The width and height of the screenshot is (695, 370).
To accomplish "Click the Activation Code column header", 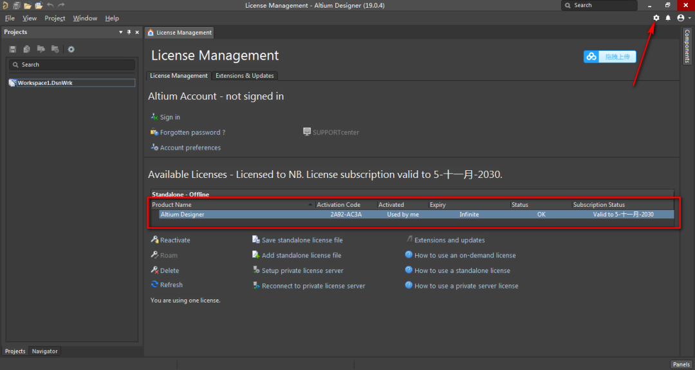I will 346,205.
